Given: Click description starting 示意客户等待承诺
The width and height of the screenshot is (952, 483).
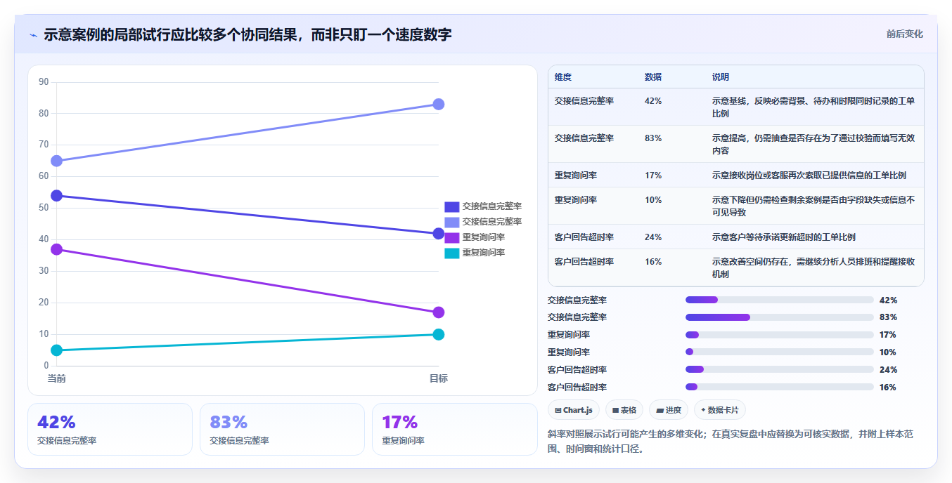Looking at the screenshot, I should coord(784,237).
